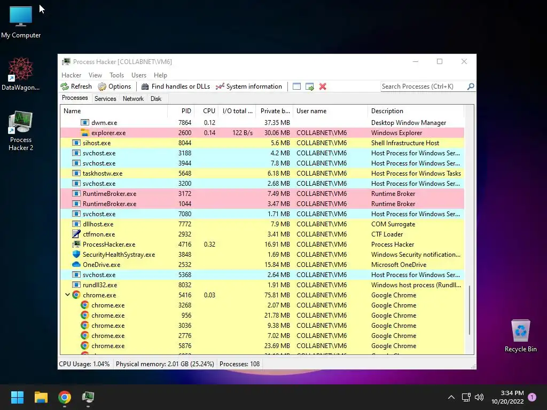Click the red X terminate toolbar icon
Viewport: 547px width, 410px height.
323,86
